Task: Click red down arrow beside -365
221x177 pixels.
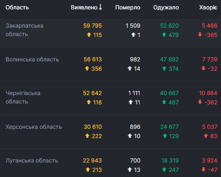Action: [x=200, y=35]
